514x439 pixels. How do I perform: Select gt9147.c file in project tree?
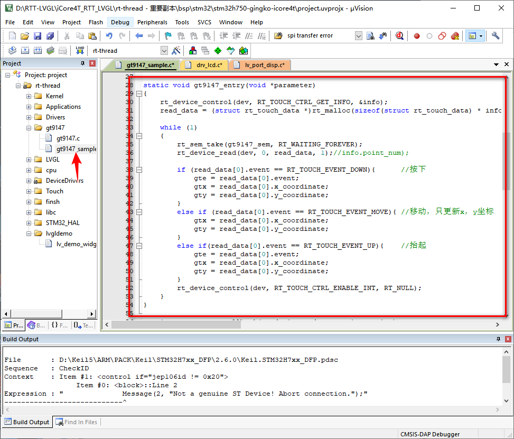68,138
